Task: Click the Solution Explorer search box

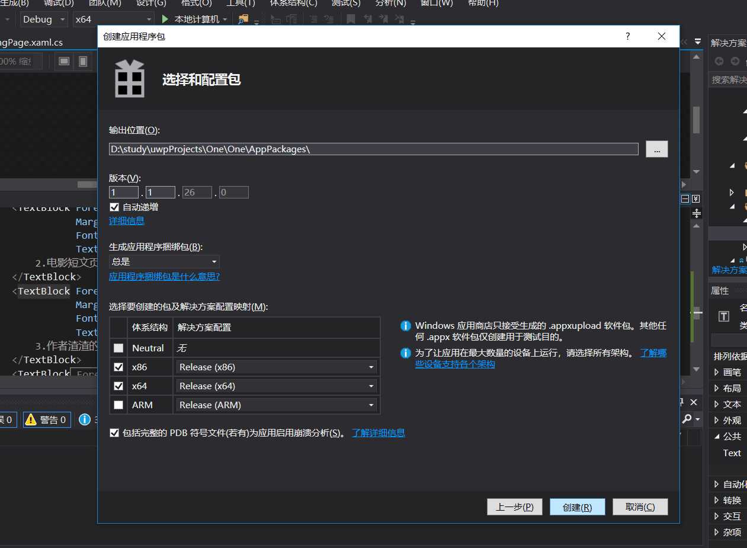Action: pyautogui.click(x=728, y=80)
